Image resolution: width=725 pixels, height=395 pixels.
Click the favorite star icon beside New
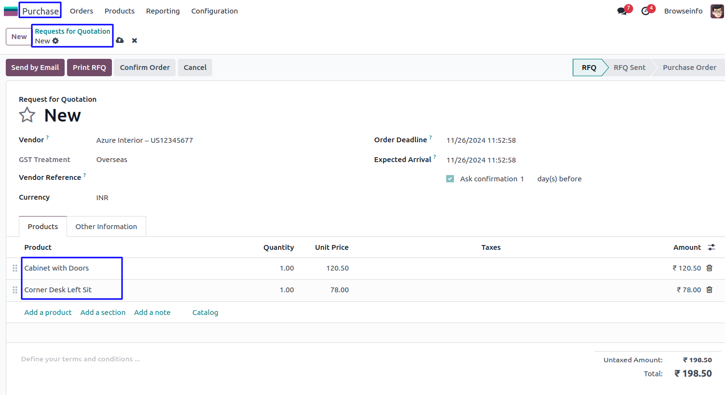27,115
